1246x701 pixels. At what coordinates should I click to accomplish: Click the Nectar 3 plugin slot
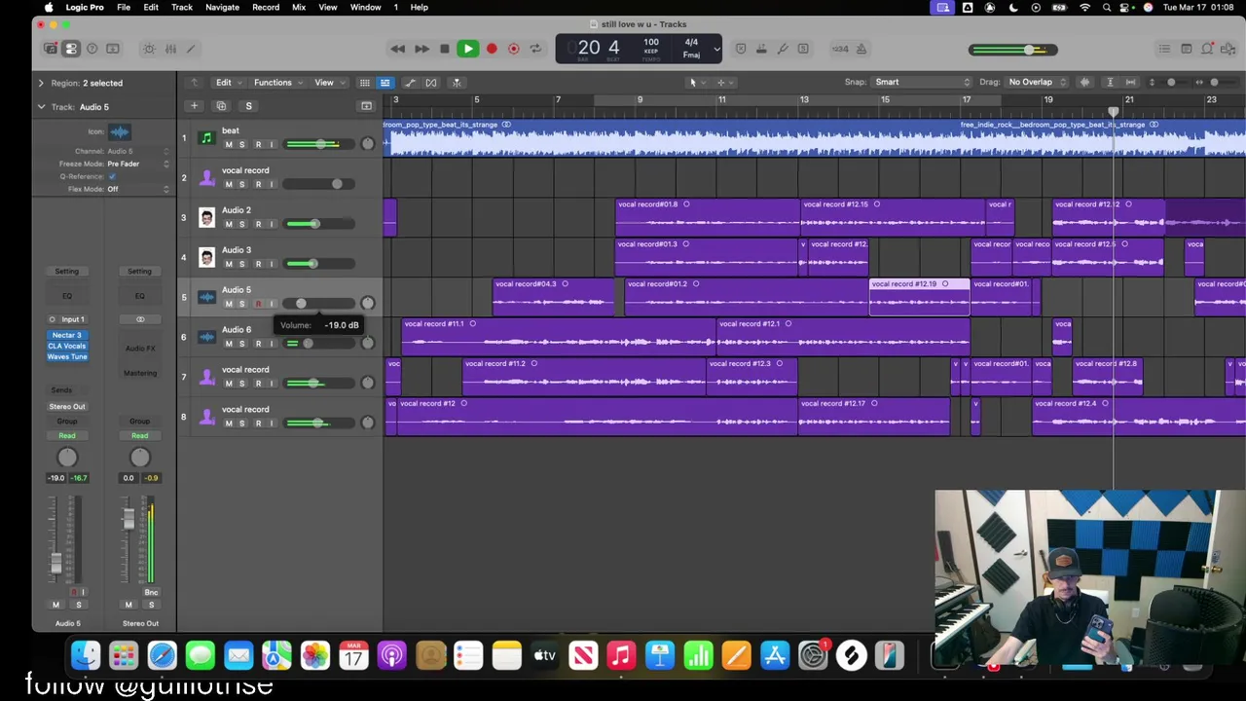point(67,335)
